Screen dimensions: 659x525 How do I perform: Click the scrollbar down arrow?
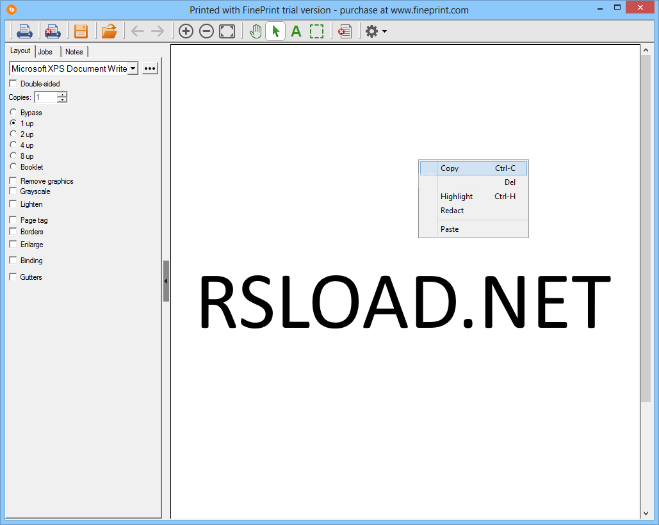point(646,513)
